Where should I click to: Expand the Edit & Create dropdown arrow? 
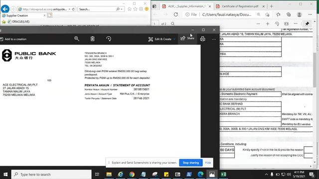coord(174,39)
